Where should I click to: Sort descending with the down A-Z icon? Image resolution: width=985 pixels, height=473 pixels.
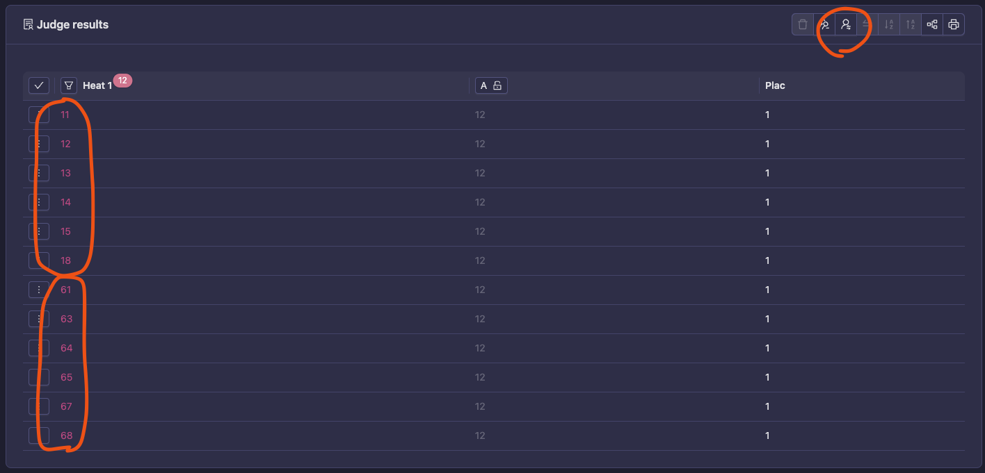(889, 25)
